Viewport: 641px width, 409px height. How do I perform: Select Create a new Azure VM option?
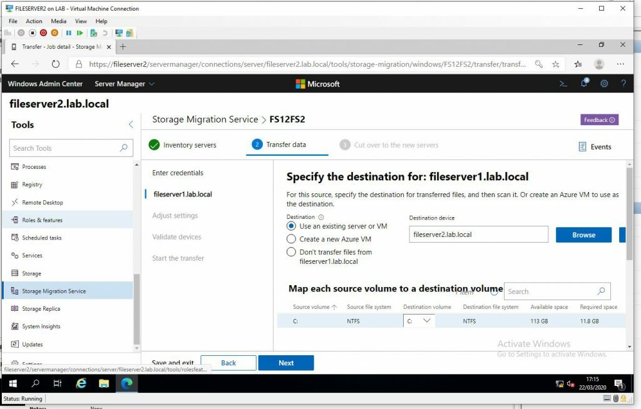coord(291,239)
